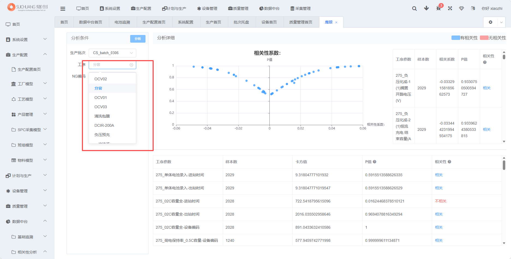Screen dimensions: 511x259
Task: Switch to the 批次托盘 tab
Action: [241, 22]
